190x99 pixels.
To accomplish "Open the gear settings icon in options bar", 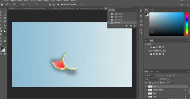I will (62, 5).
